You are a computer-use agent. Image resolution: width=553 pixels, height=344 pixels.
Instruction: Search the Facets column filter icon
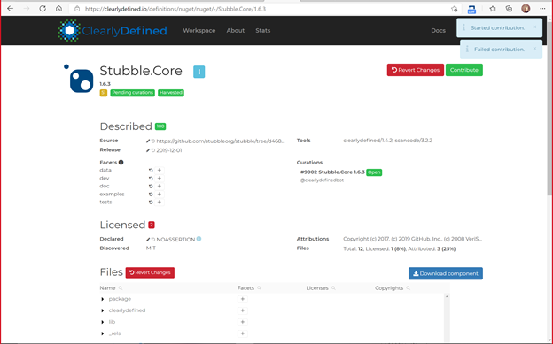(x=259, y=288)
